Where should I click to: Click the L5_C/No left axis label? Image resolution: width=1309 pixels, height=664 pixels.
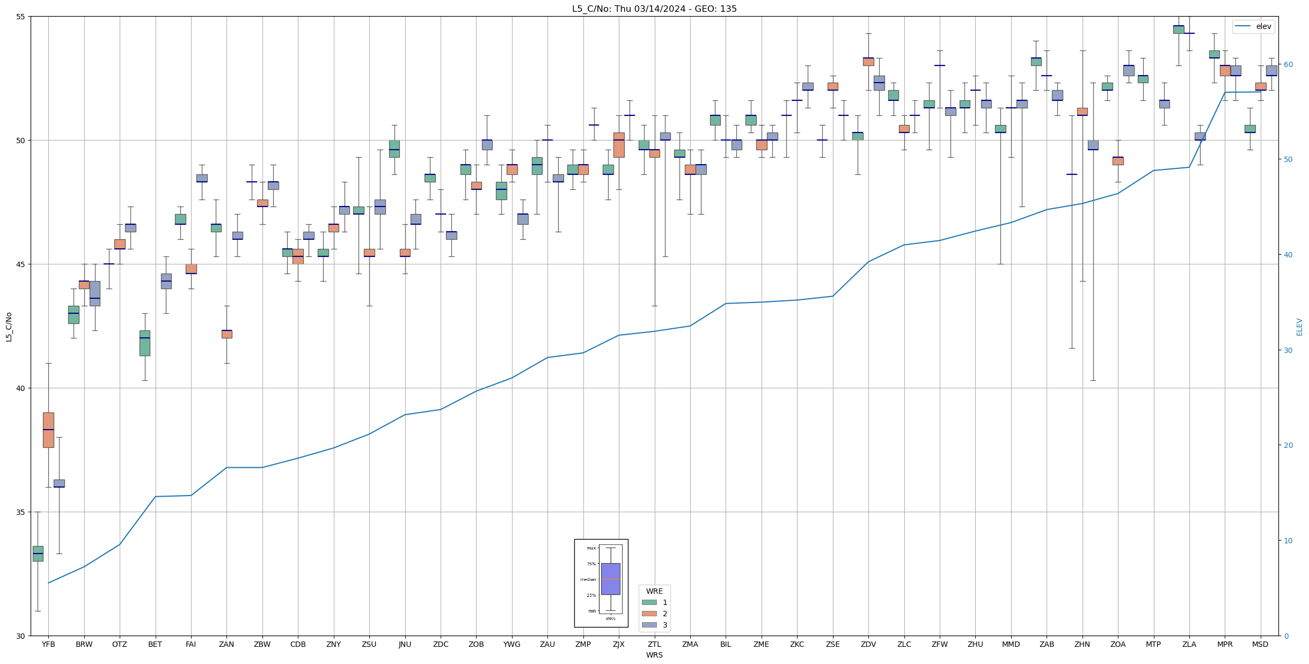(9, 327)
